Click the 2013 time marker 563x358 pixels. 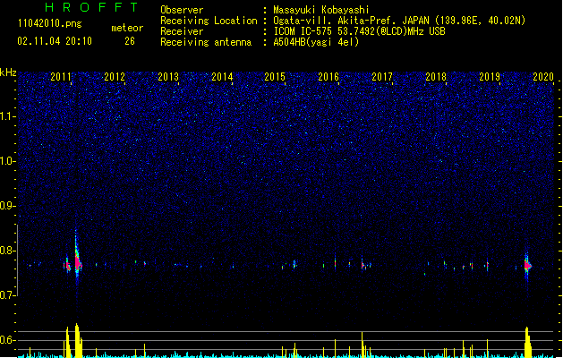[168, 76]
